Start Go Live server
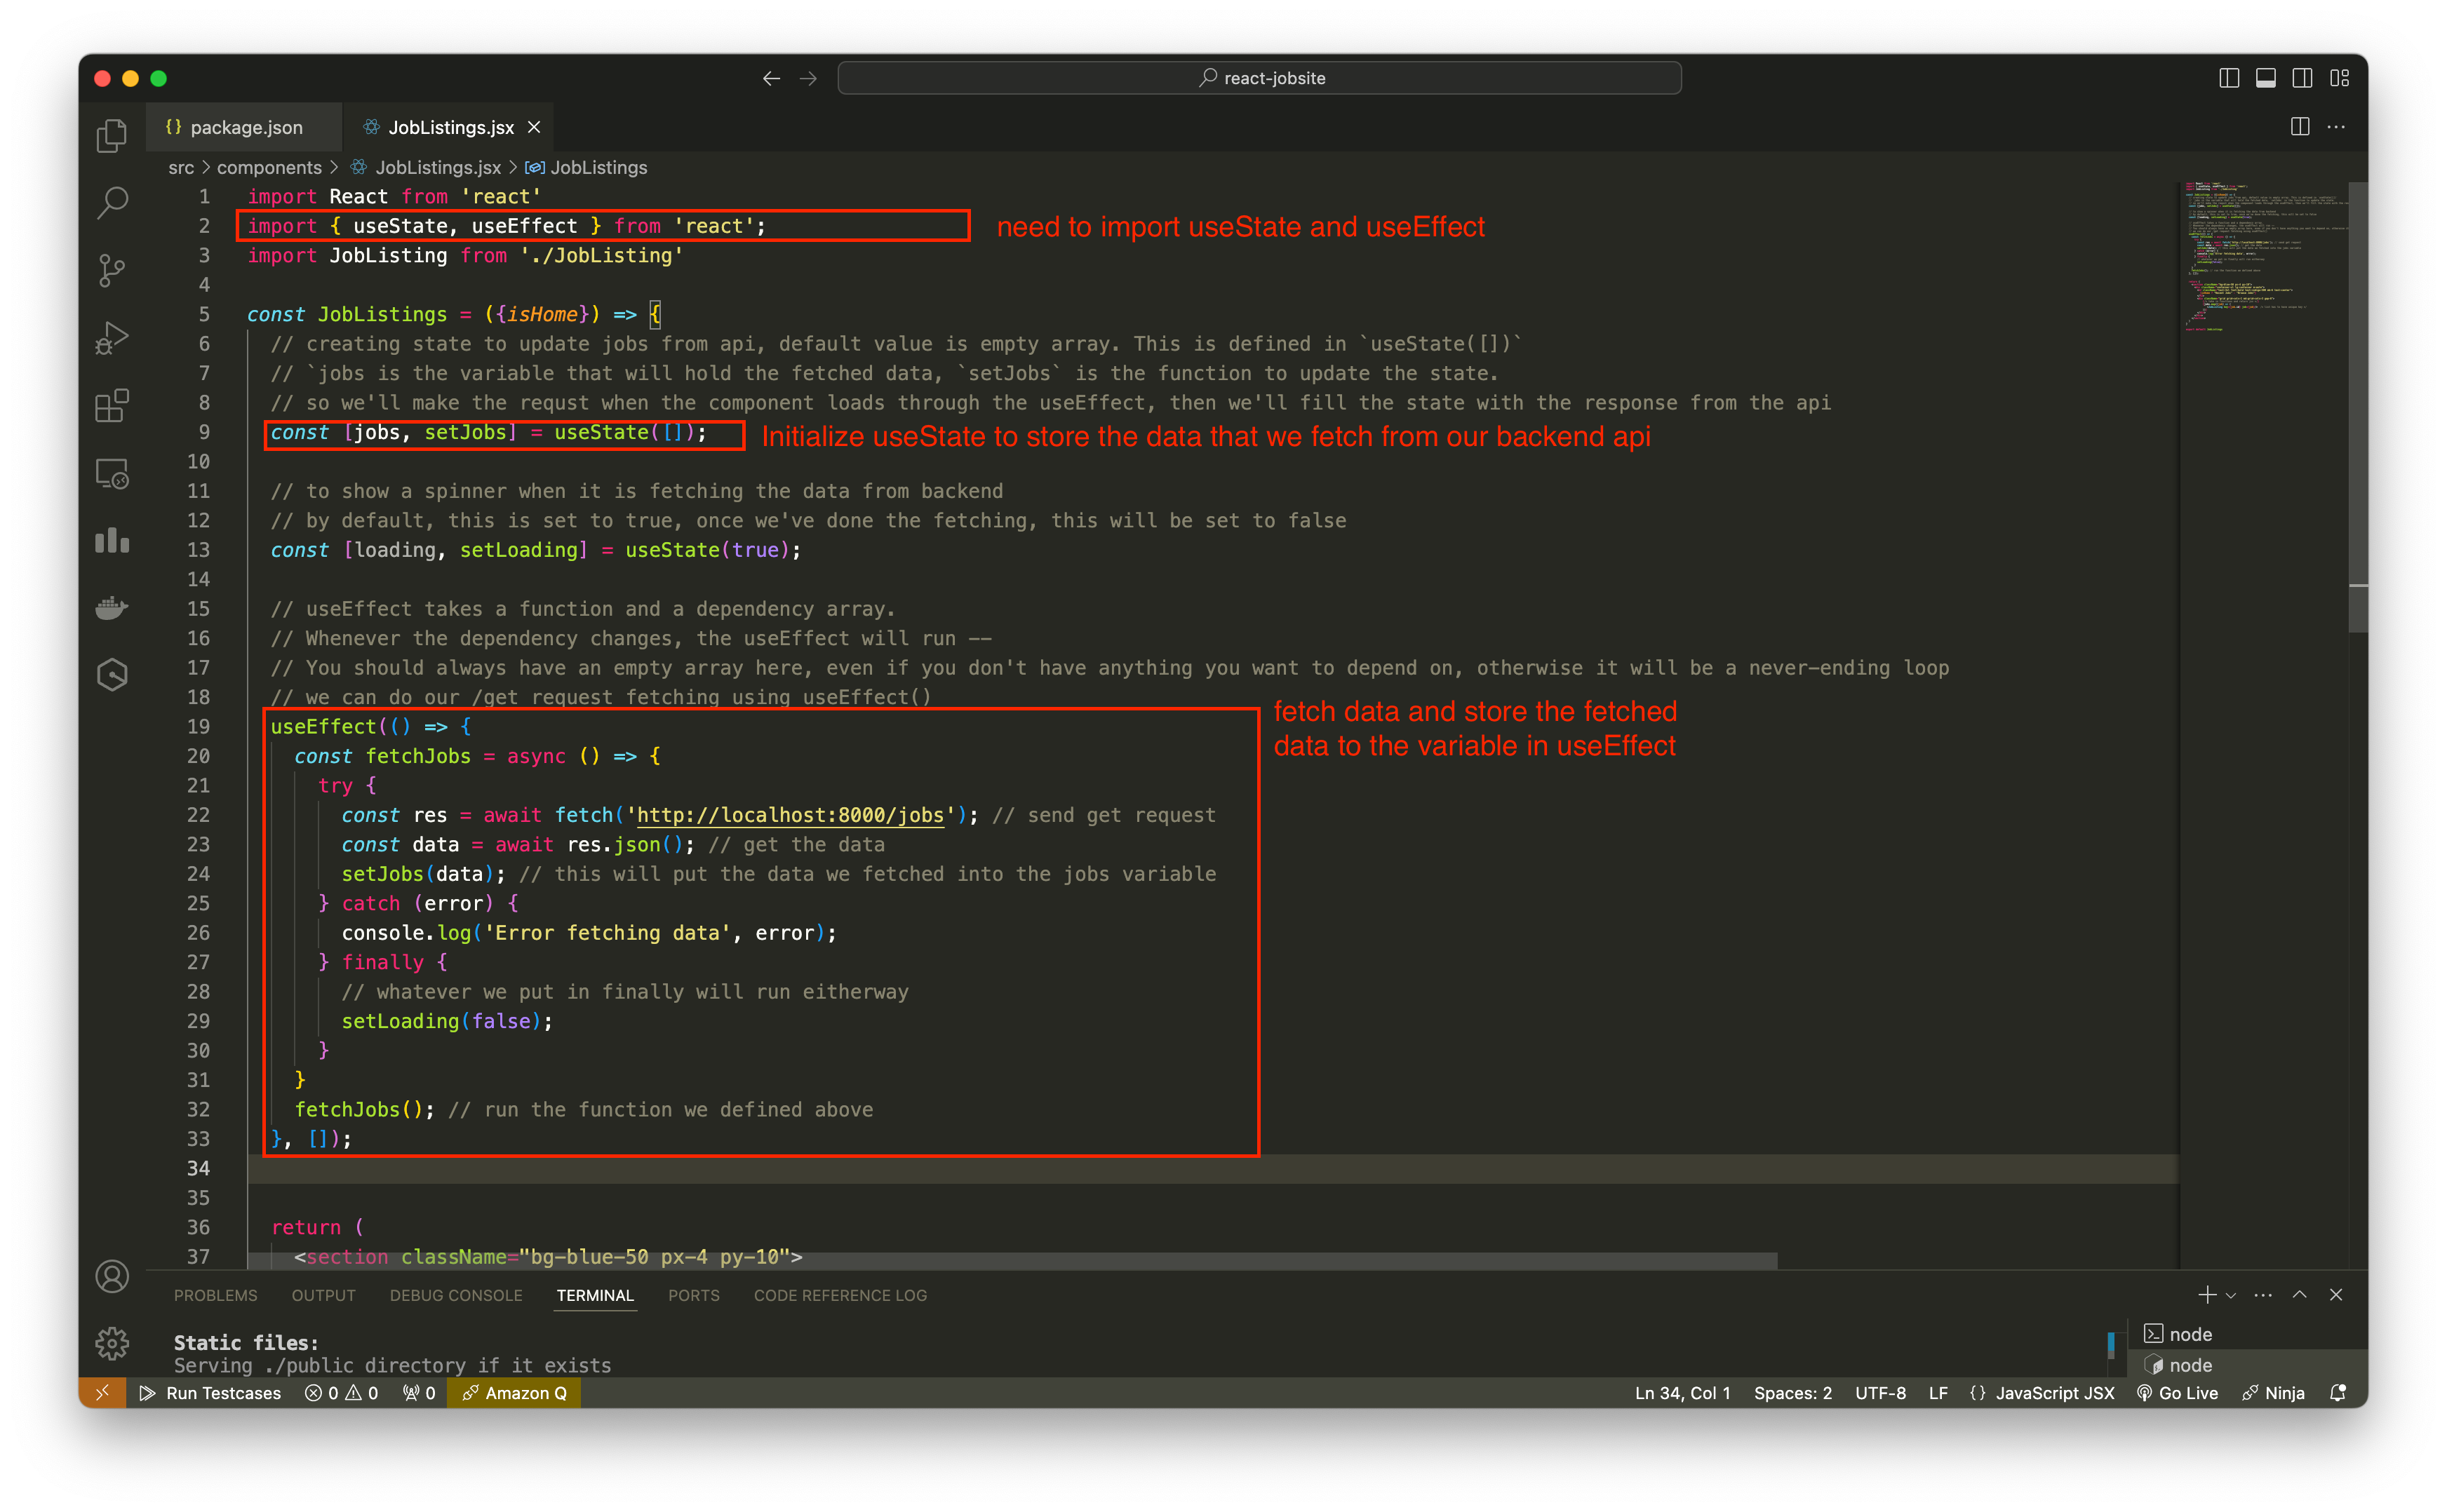This screenshot has height=1512, width=2447. (2177, 1393)
